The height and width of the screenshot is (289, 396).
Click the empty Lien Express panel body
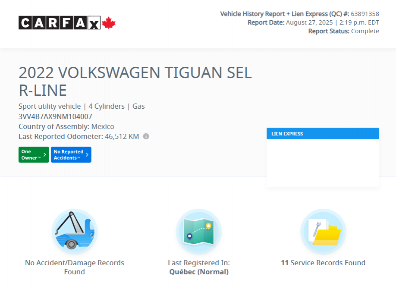pyautogui.click(x=323, y=163)
